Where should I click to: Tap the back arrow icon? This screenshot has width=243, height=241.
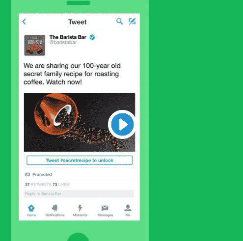24,22
